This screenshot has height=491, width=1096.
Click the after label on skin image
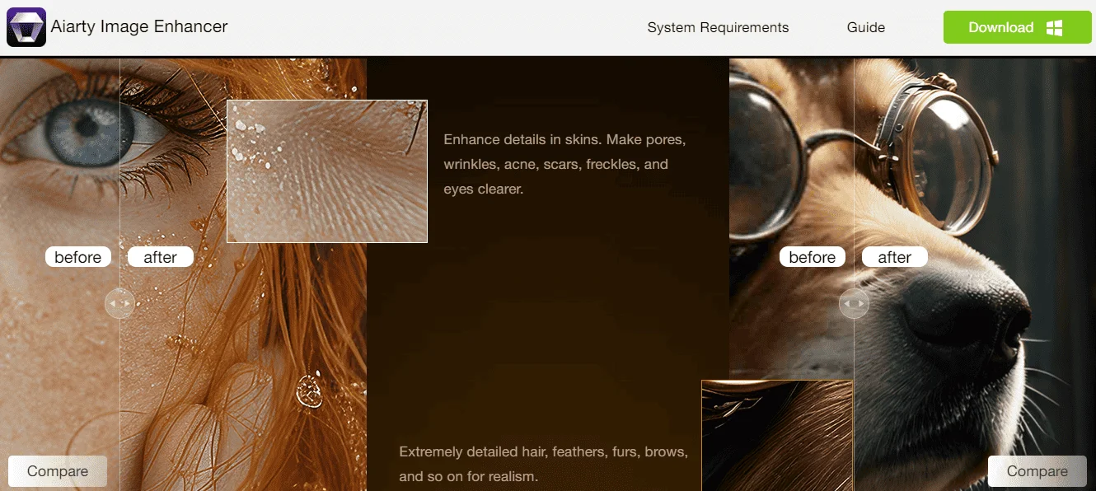coord(161,257)
